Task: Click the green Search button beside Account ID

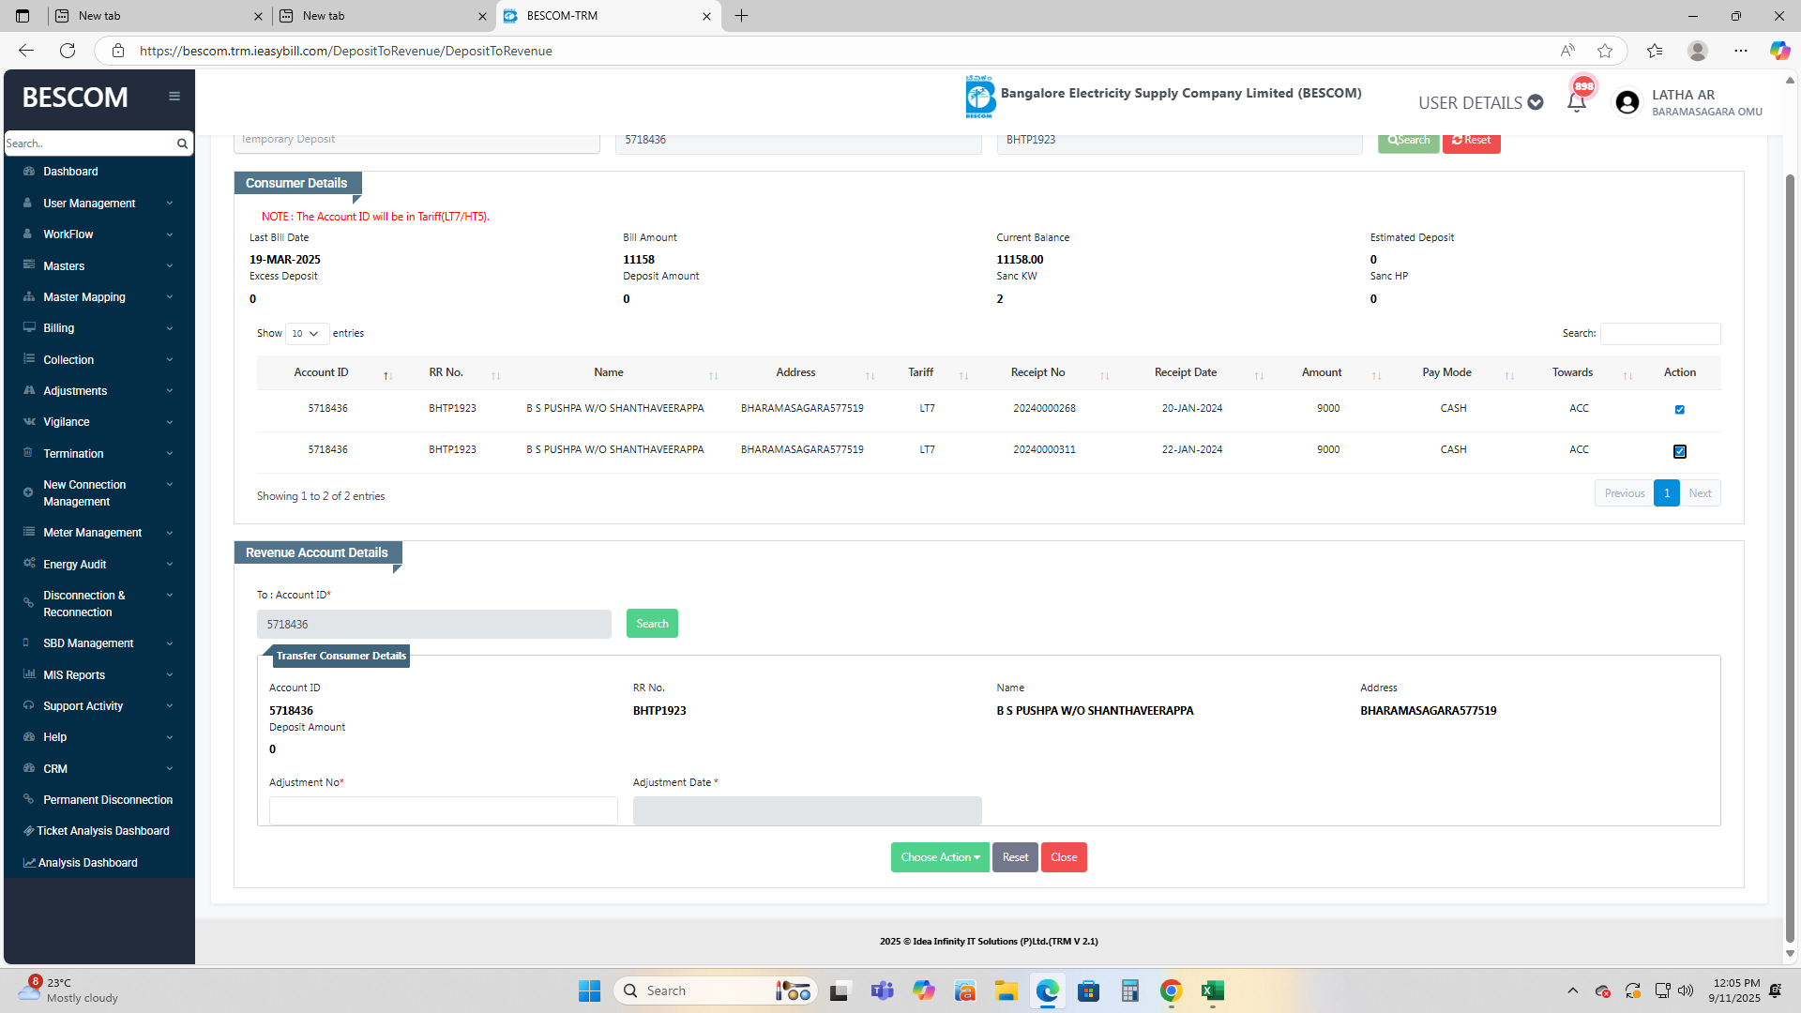Action: pos(652,624)
